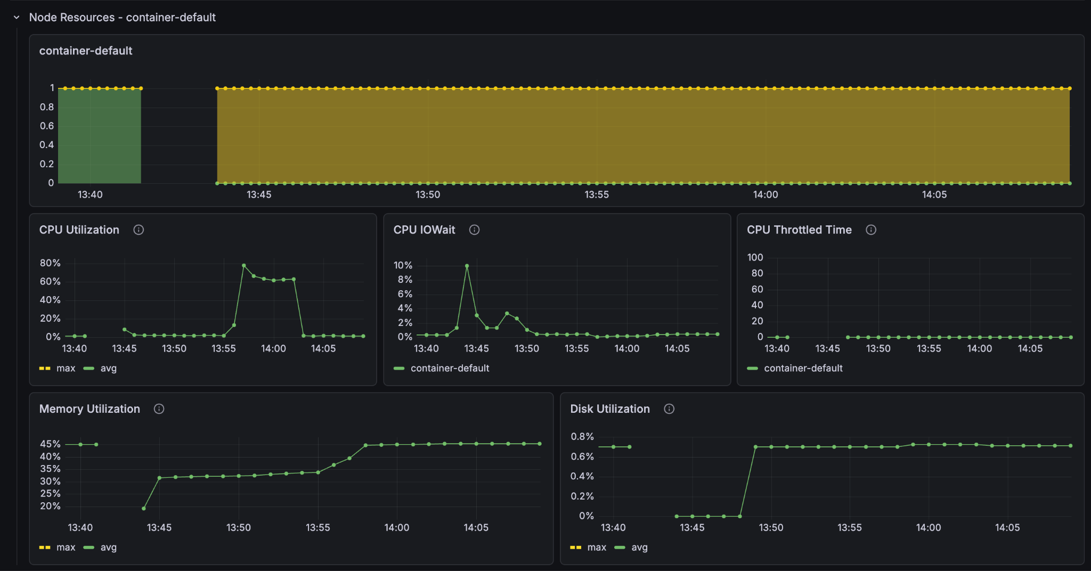Click the green avg color marker in CPU Utilization legend
This screenshot has width=1091, height=571.
(x=89, y=368)
